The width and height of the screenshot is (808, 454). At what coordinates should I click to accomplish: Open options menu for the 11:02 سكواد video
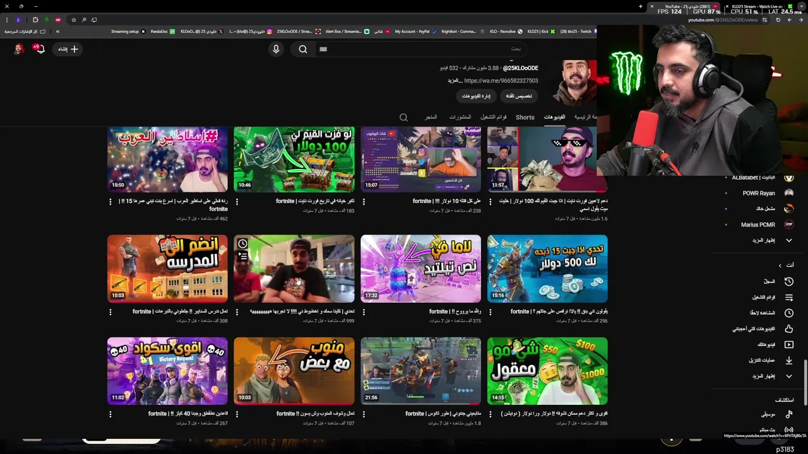[110, 414]
